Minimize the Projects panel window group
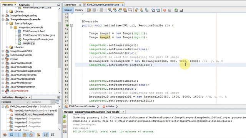 tap(59, 5)
